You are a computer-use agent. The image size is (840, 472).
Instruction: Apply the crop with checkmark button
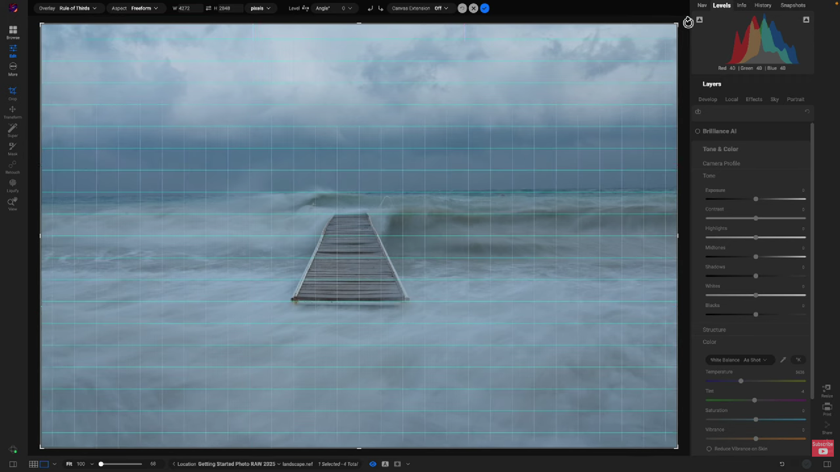pos(485,8)
